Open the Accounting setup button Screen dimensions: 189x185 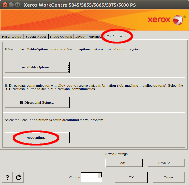[x=37, y=138]
